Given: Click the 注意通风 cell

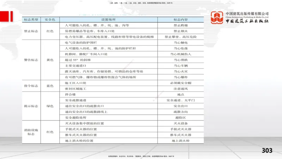Looking at the screenshot, I should [x=180, y=89].
